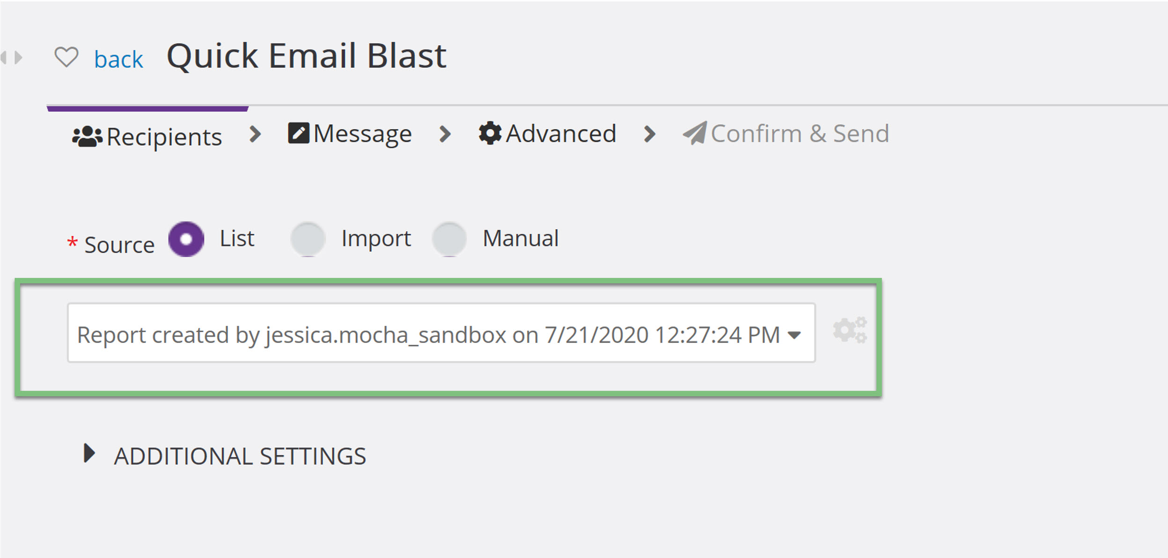This screenshot has width=1168, height=558.
Task: Go to the back link
Action: tap(118, 59)
